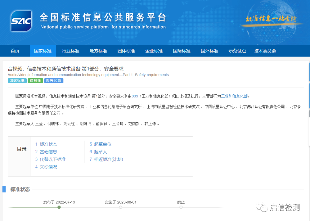
Task: Click the 实施于 2023-08-01 timeline marker
Action: (121, 207)
